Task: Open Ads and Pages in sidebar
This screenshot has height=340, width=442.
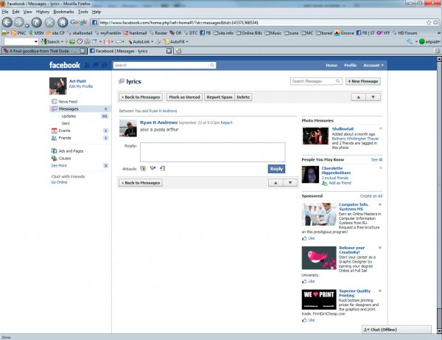Action: (x=71, y=151)
